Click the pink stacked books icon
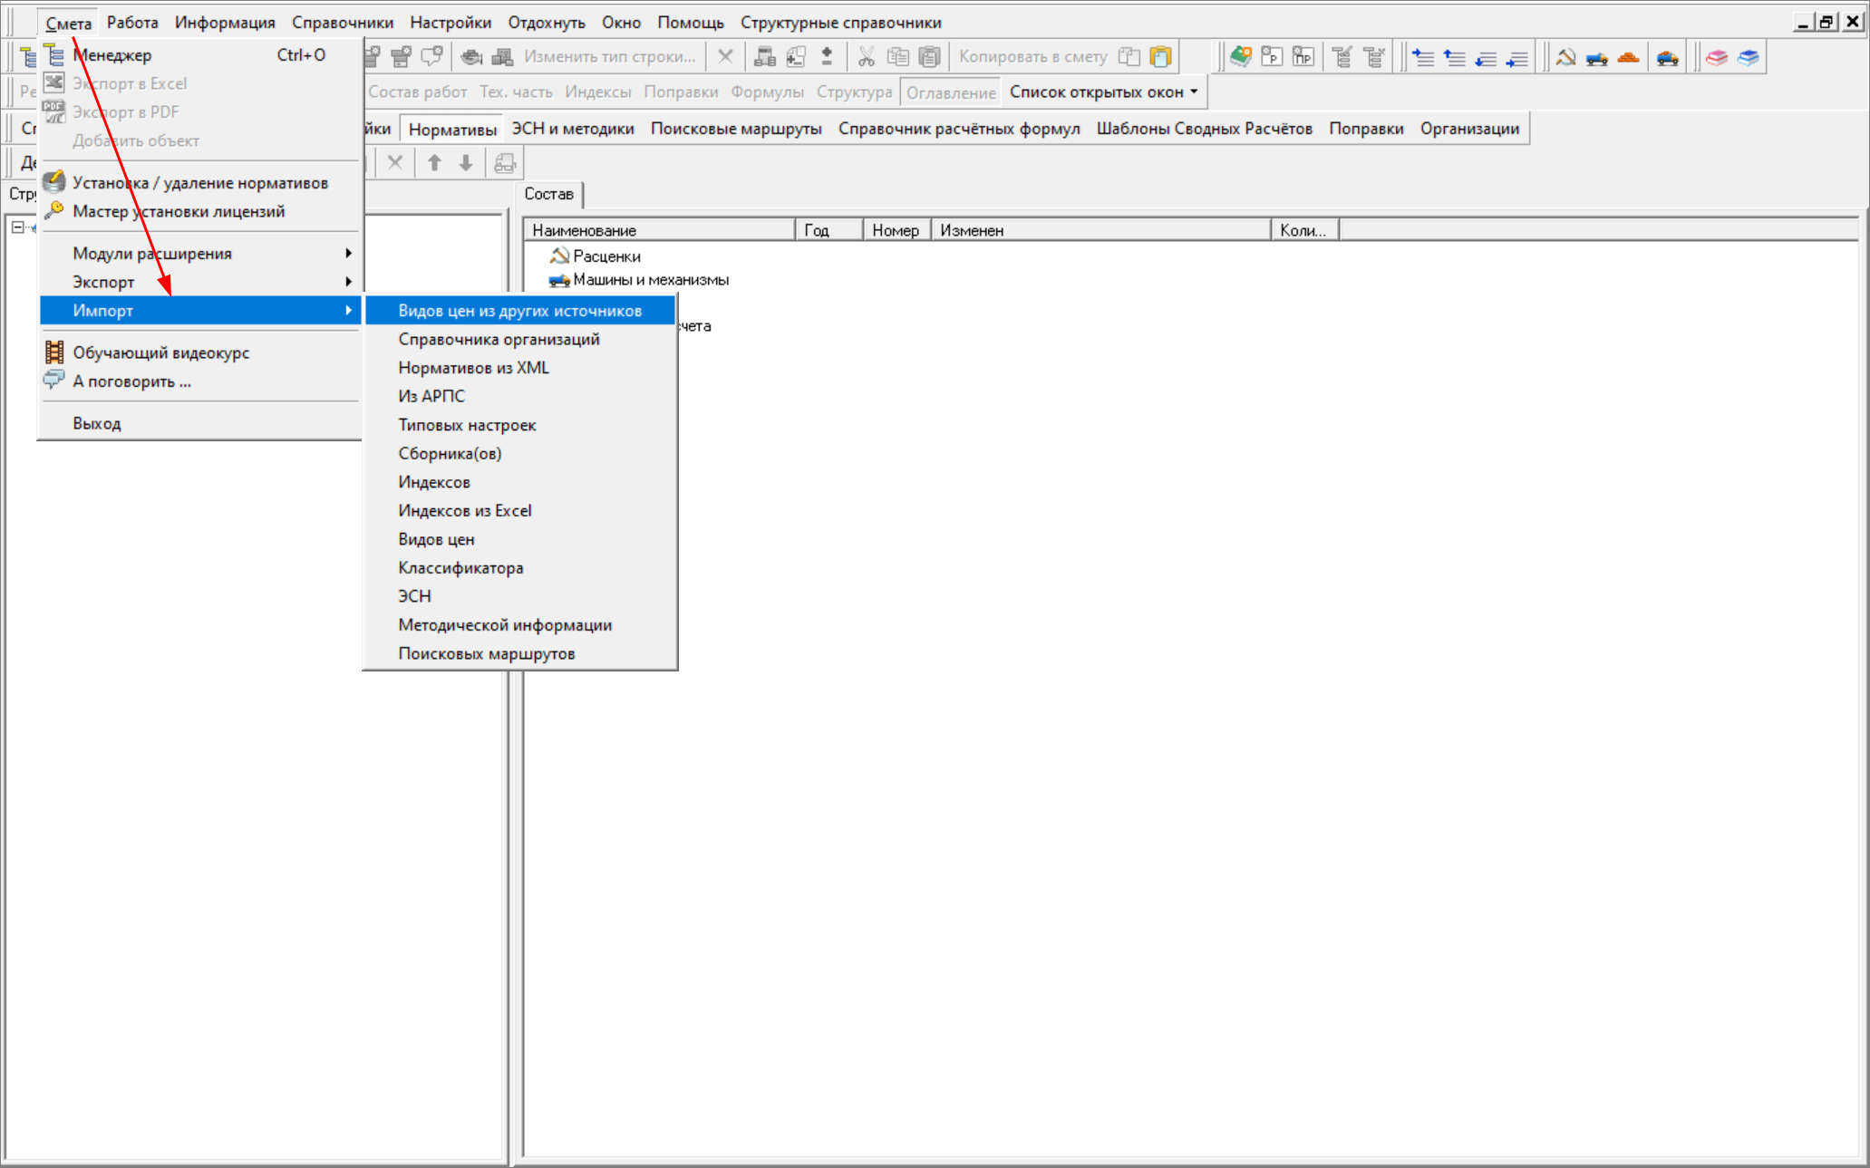The height and width of the screenshot is (1168, 1870). [x=1717, y=57]
